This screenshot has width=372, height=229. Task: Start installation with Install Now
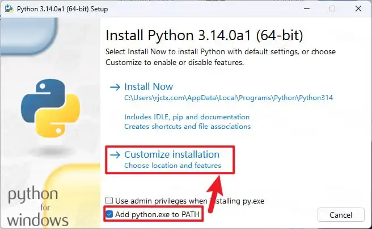coord(149,87)
